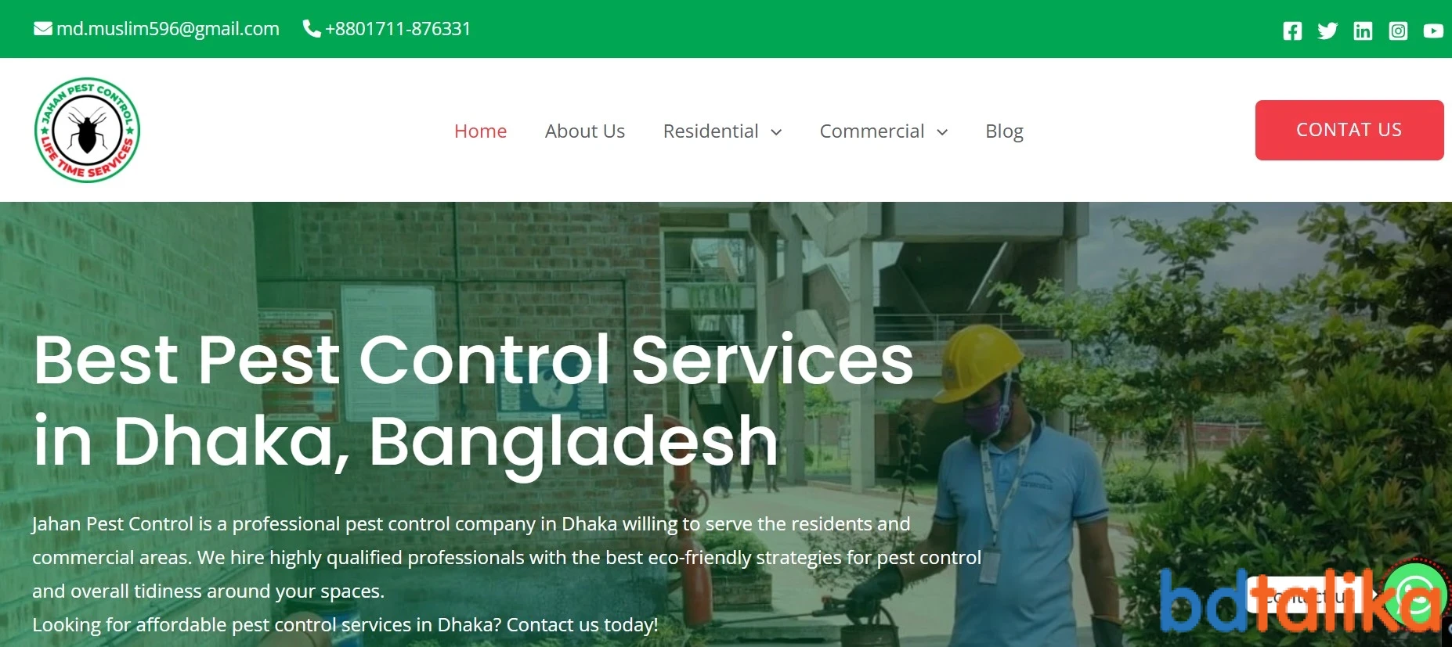Click the Jahan Pest Control logo
Image resolution: width=1452 pixels, height=647 pixels.
pyautogui.click(x=87, y=130)
